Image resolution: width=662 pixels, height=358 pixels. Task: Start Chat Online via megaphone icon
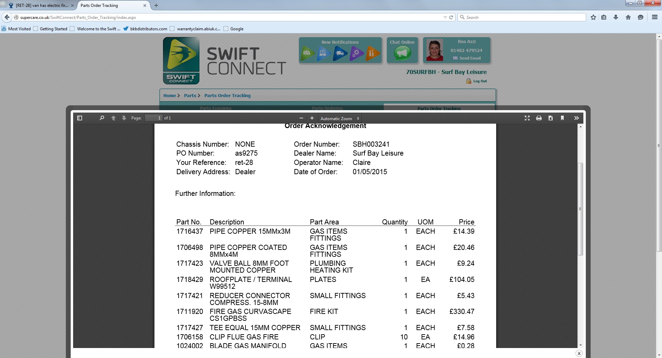pos(402,53)
